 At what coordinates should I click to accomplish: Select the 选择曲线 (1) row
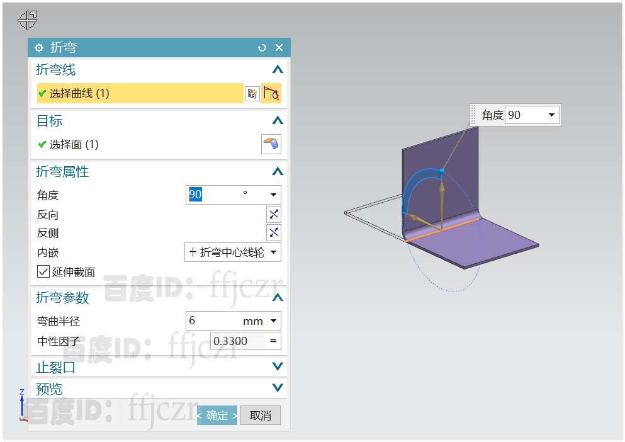pyautogui.click(x=140, y=93)
